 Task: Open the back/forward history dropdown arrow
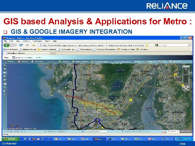pyautogui.click(x=16, y=45)
